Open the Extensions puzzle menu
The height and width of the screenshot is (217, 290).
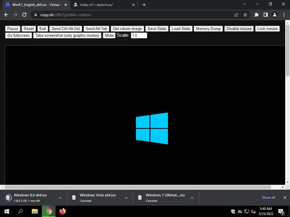pos(257,15)
